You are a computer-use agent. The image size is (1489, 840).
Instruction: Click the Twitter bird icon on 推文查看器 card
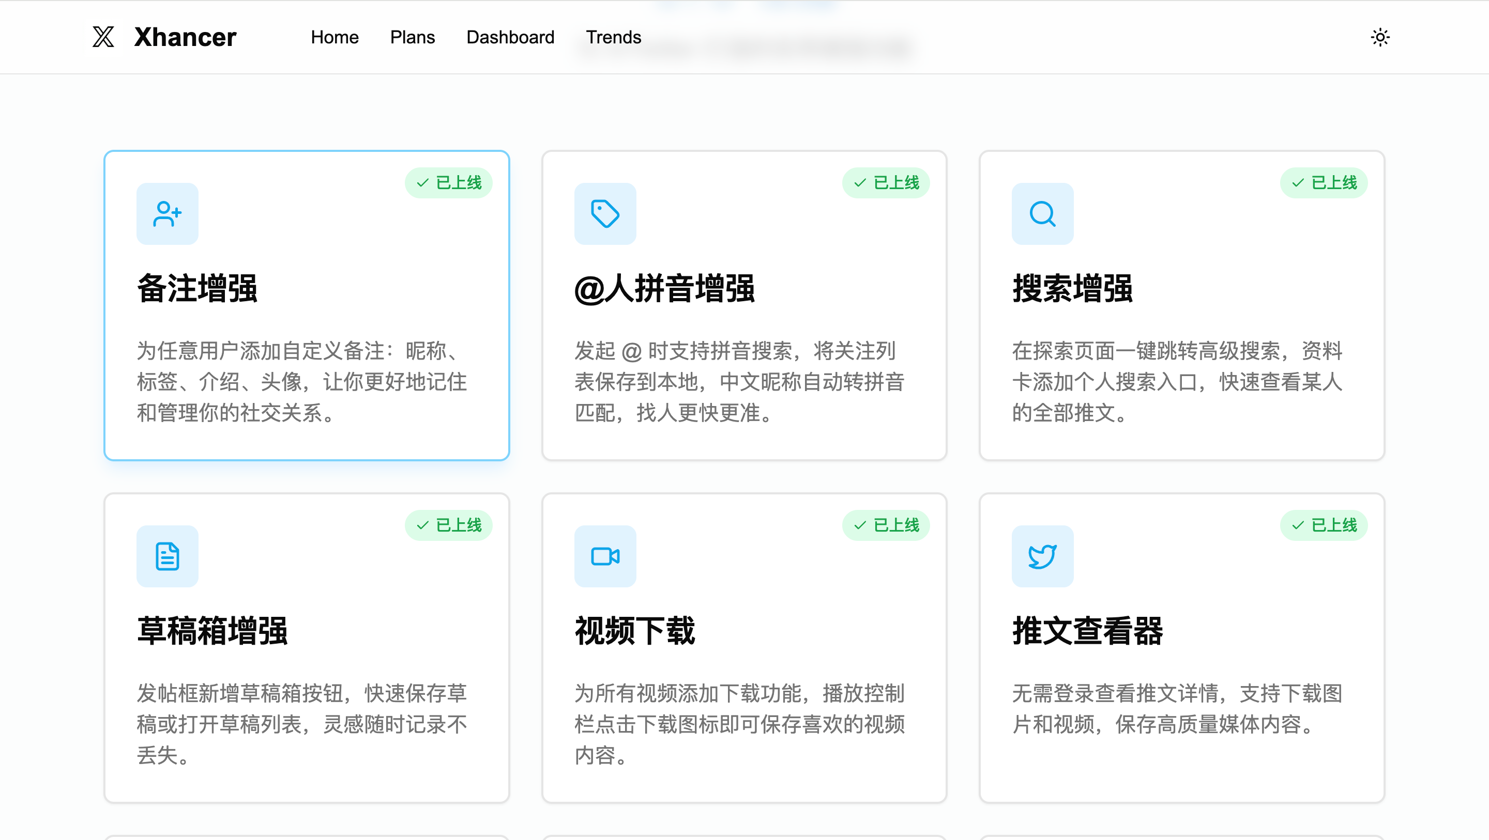pyautogui.click(x=1042, y=556)
